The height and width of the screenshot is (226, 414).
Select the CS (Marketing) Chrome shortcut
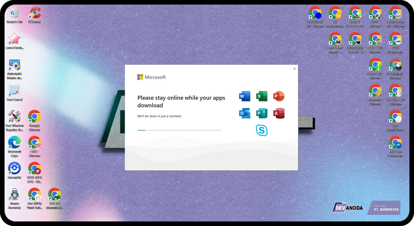335,17
